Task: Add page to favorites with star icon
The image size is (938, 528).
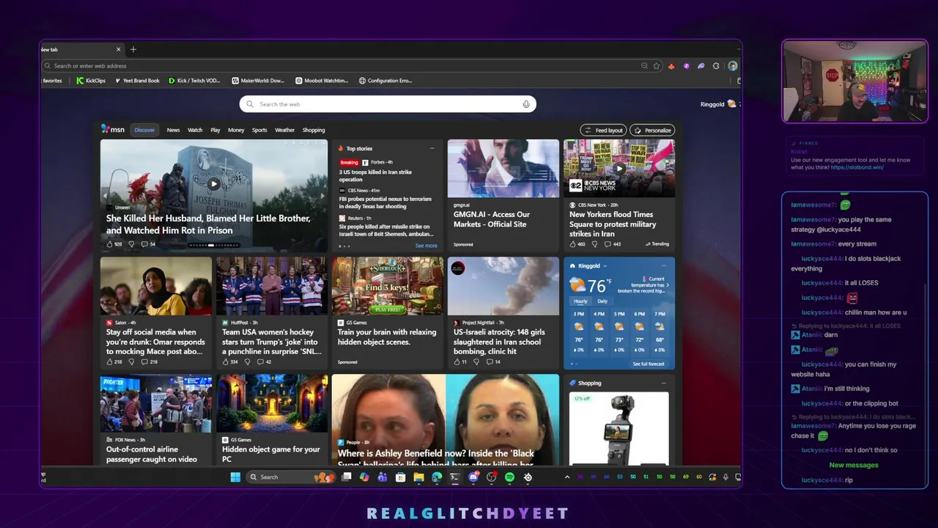Action: [x=657, y=66]
